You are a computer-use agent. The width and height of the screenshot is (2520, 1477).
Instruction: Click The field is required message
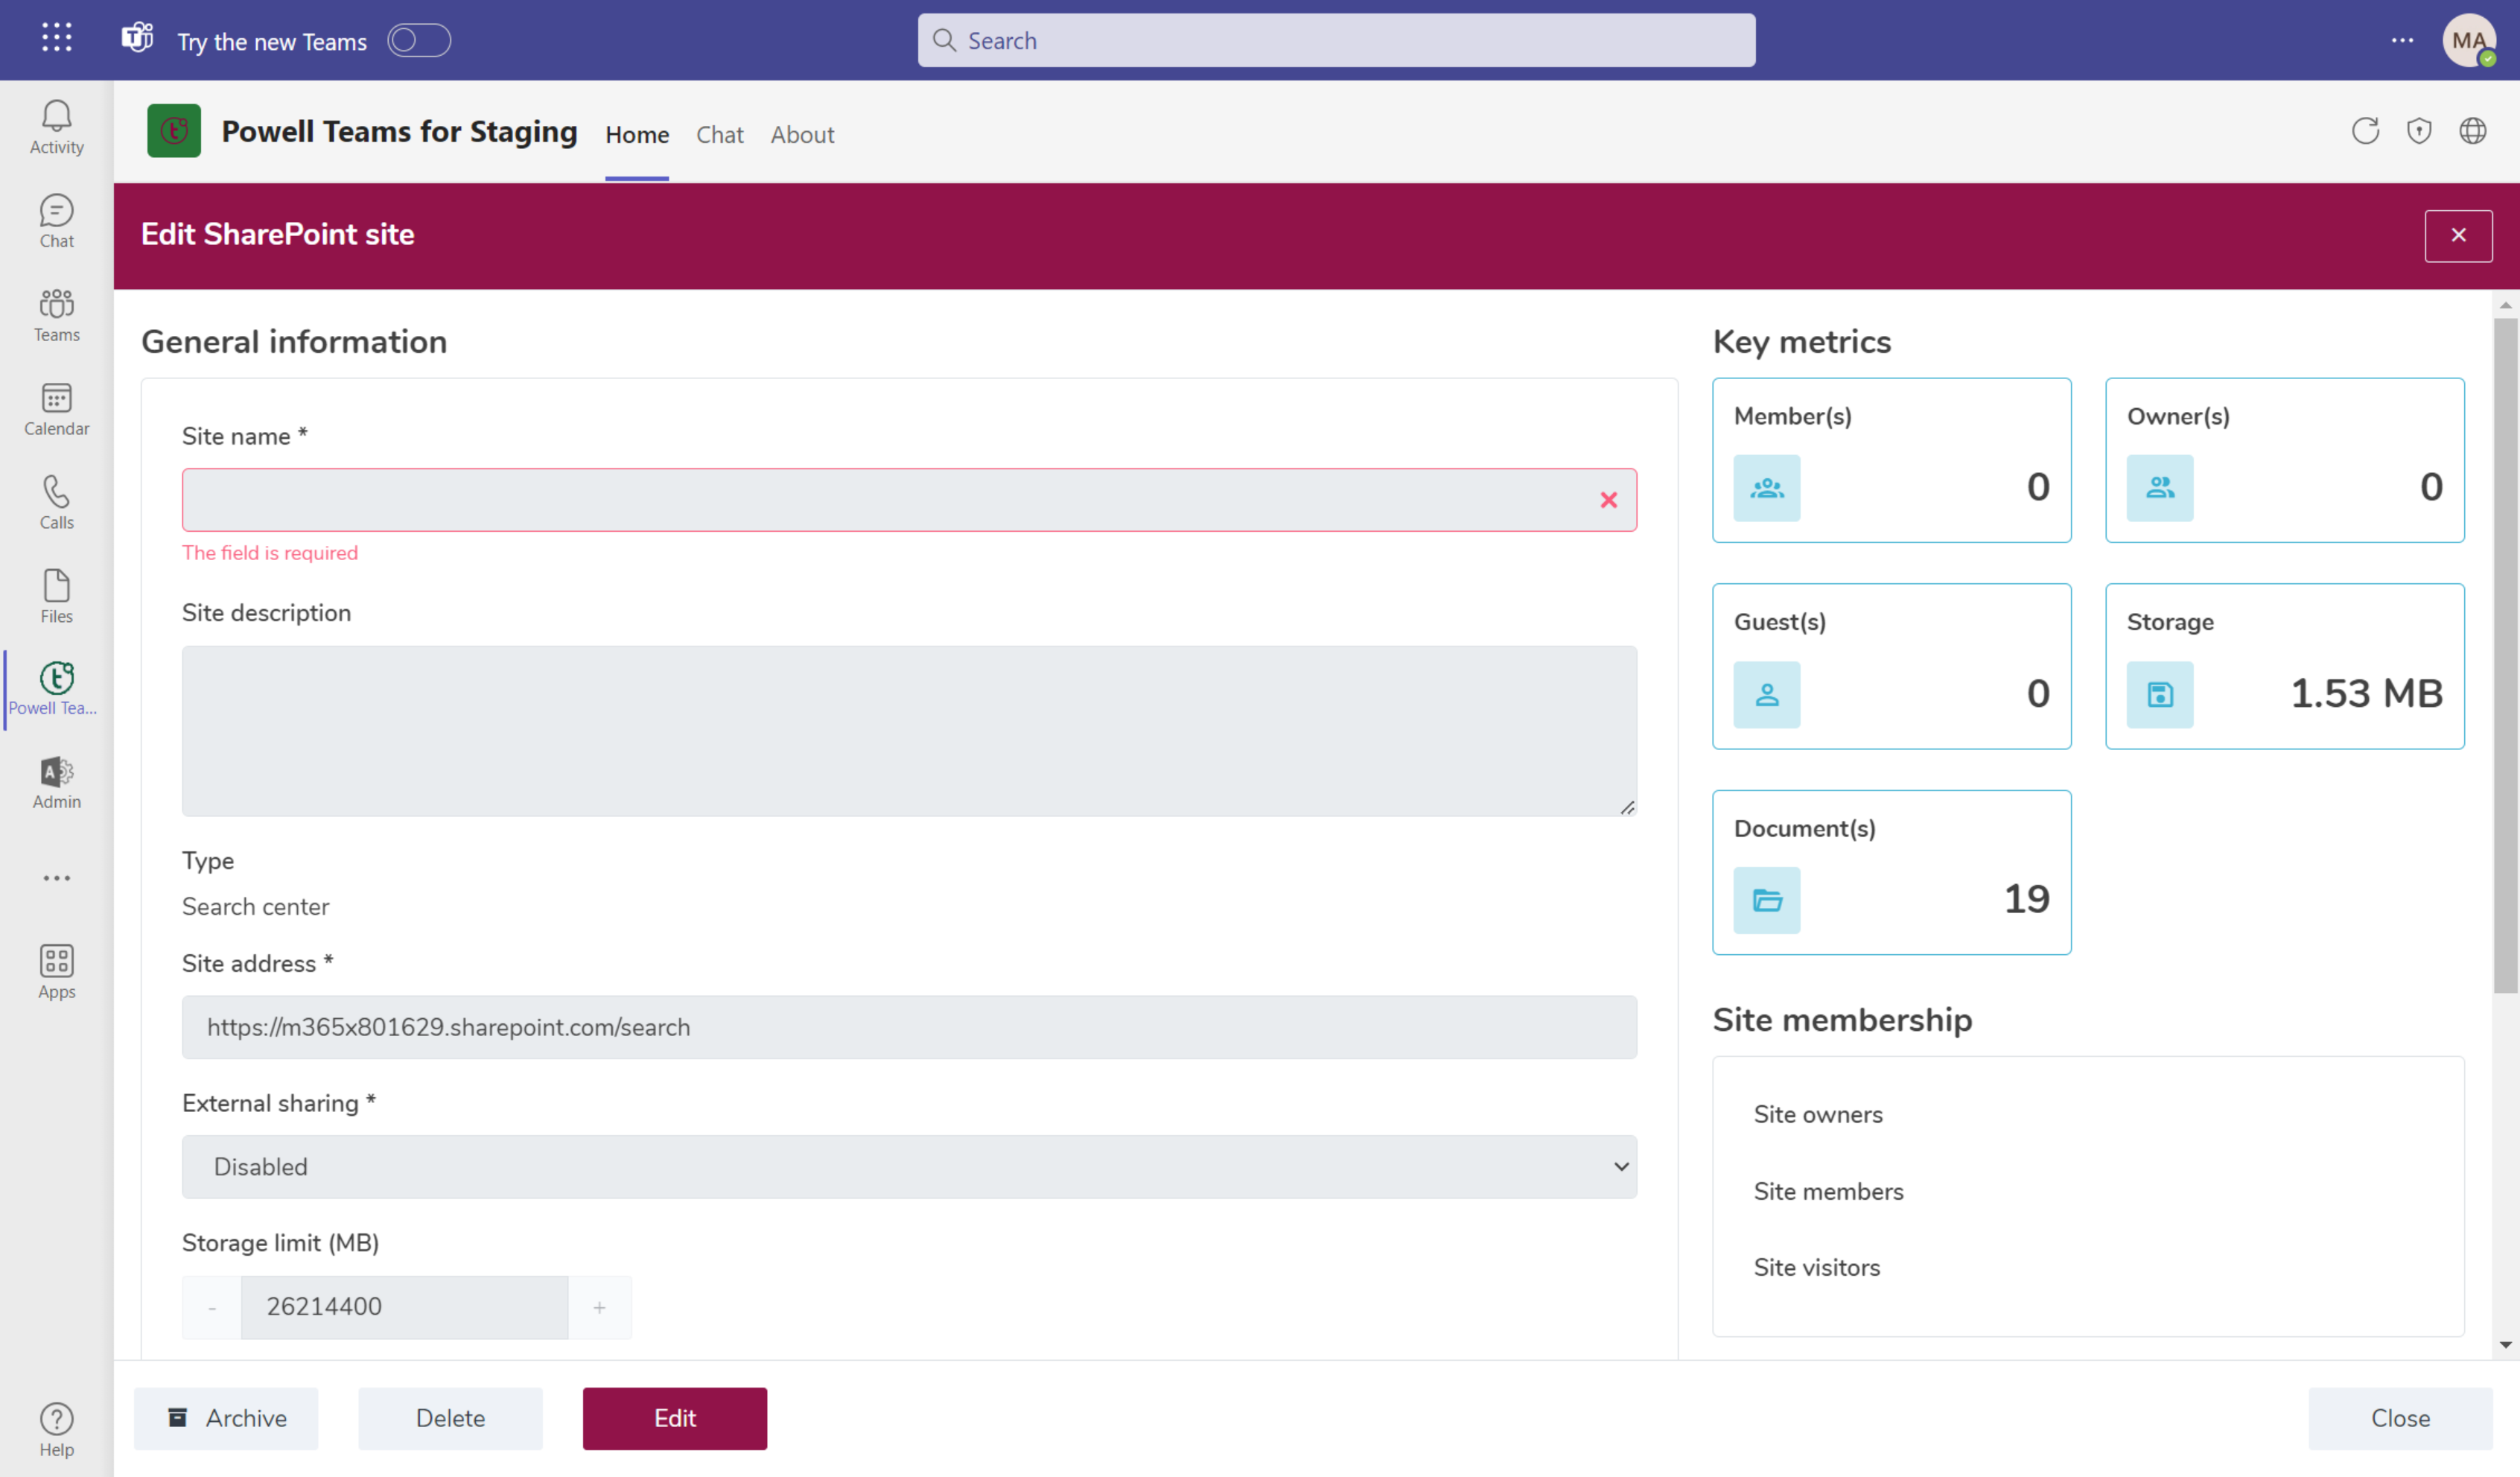point(270,553)
